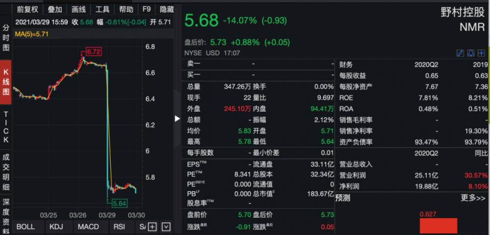The height and width of the screenshot is (235, 490).
Task: Click the red 0.627 forecast bar
Action: click(438, 226)
